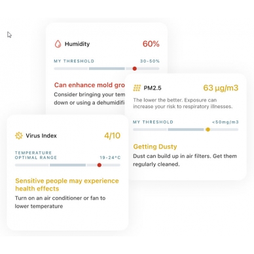Select the red temperature range marker
Viewport: 254px width, 254px height.
100,165
